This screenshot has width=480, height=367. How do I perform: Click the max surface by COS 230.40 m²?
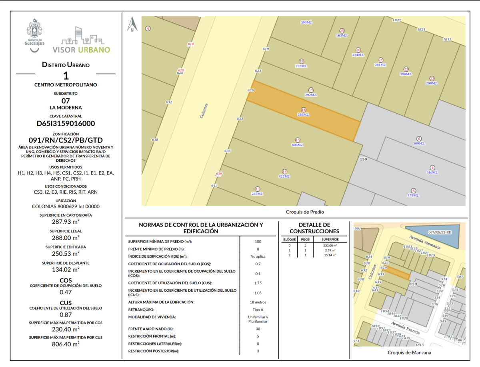(x=66, y=329)
